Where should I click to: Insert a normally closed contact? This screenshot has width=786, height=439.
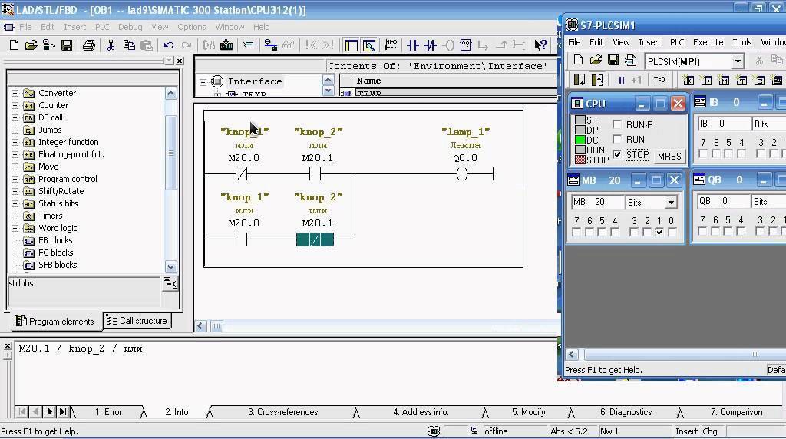[430, 45]
